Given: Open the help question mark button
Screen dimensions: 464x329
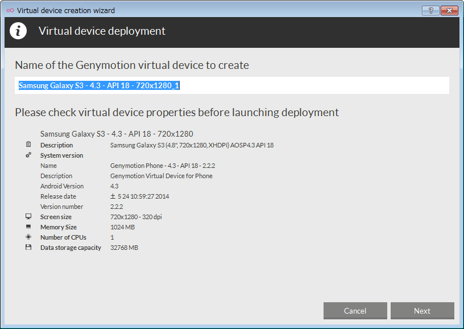Looking at the screenshot, I should pos(430,11).
